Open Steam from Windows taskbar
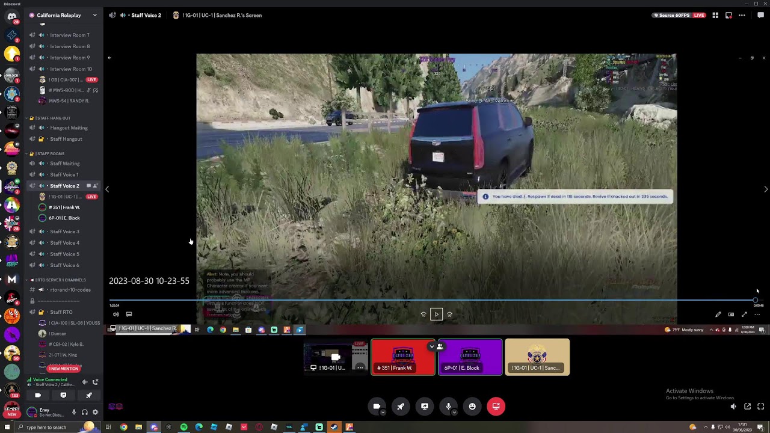This screenshot has width=770, height=433. [334, 427]
